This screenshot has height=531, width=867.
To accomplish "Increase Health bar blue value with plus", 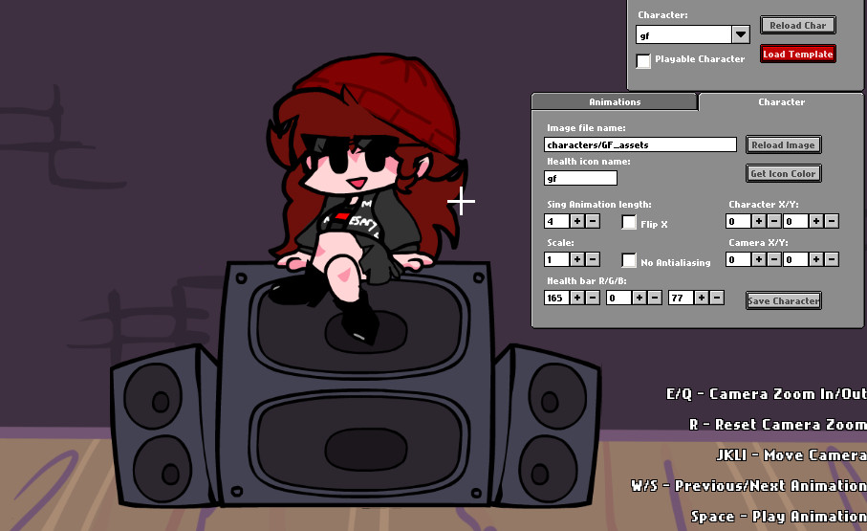I will [x=701, y=298].
